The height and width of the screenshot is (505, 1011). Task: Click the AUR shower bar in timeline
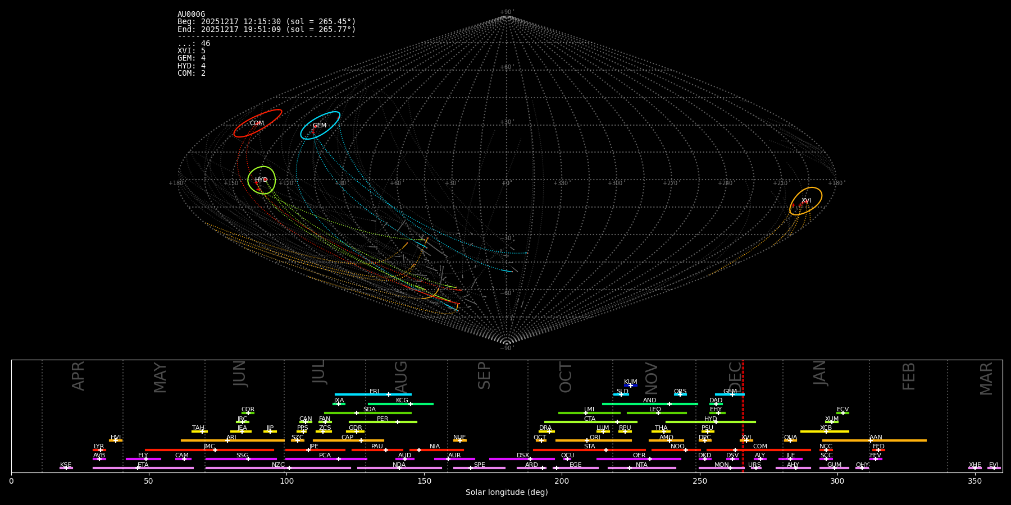(454, 459)
